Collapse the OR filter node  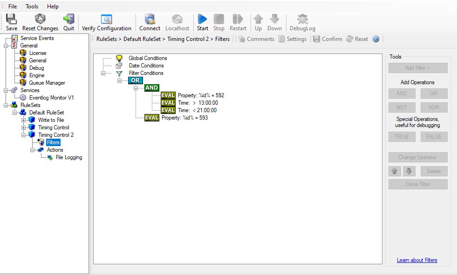[120, 80]
